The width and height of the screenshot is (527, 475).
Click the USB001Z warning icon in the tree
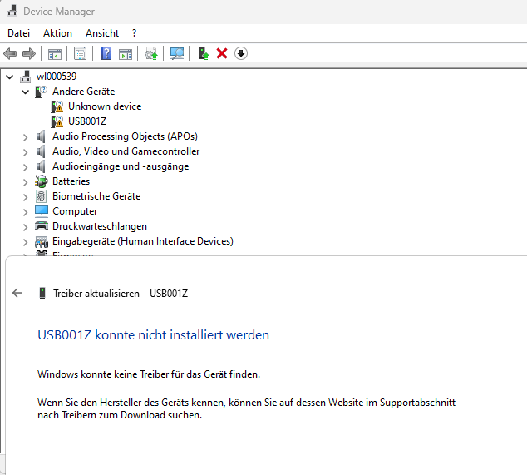click(x=57, y=121)
